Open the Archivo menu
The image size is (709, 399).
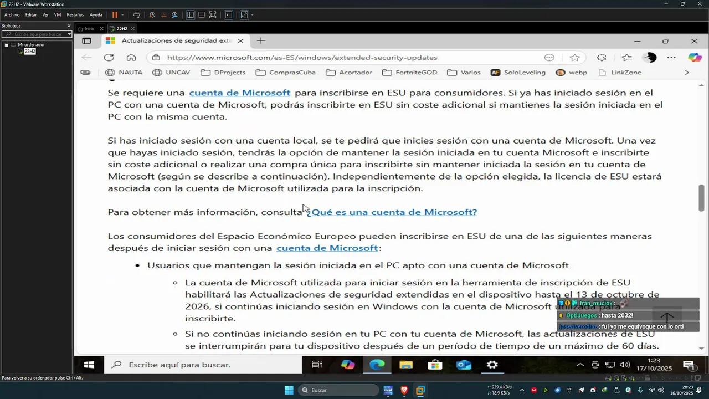[x=12, y=15]
